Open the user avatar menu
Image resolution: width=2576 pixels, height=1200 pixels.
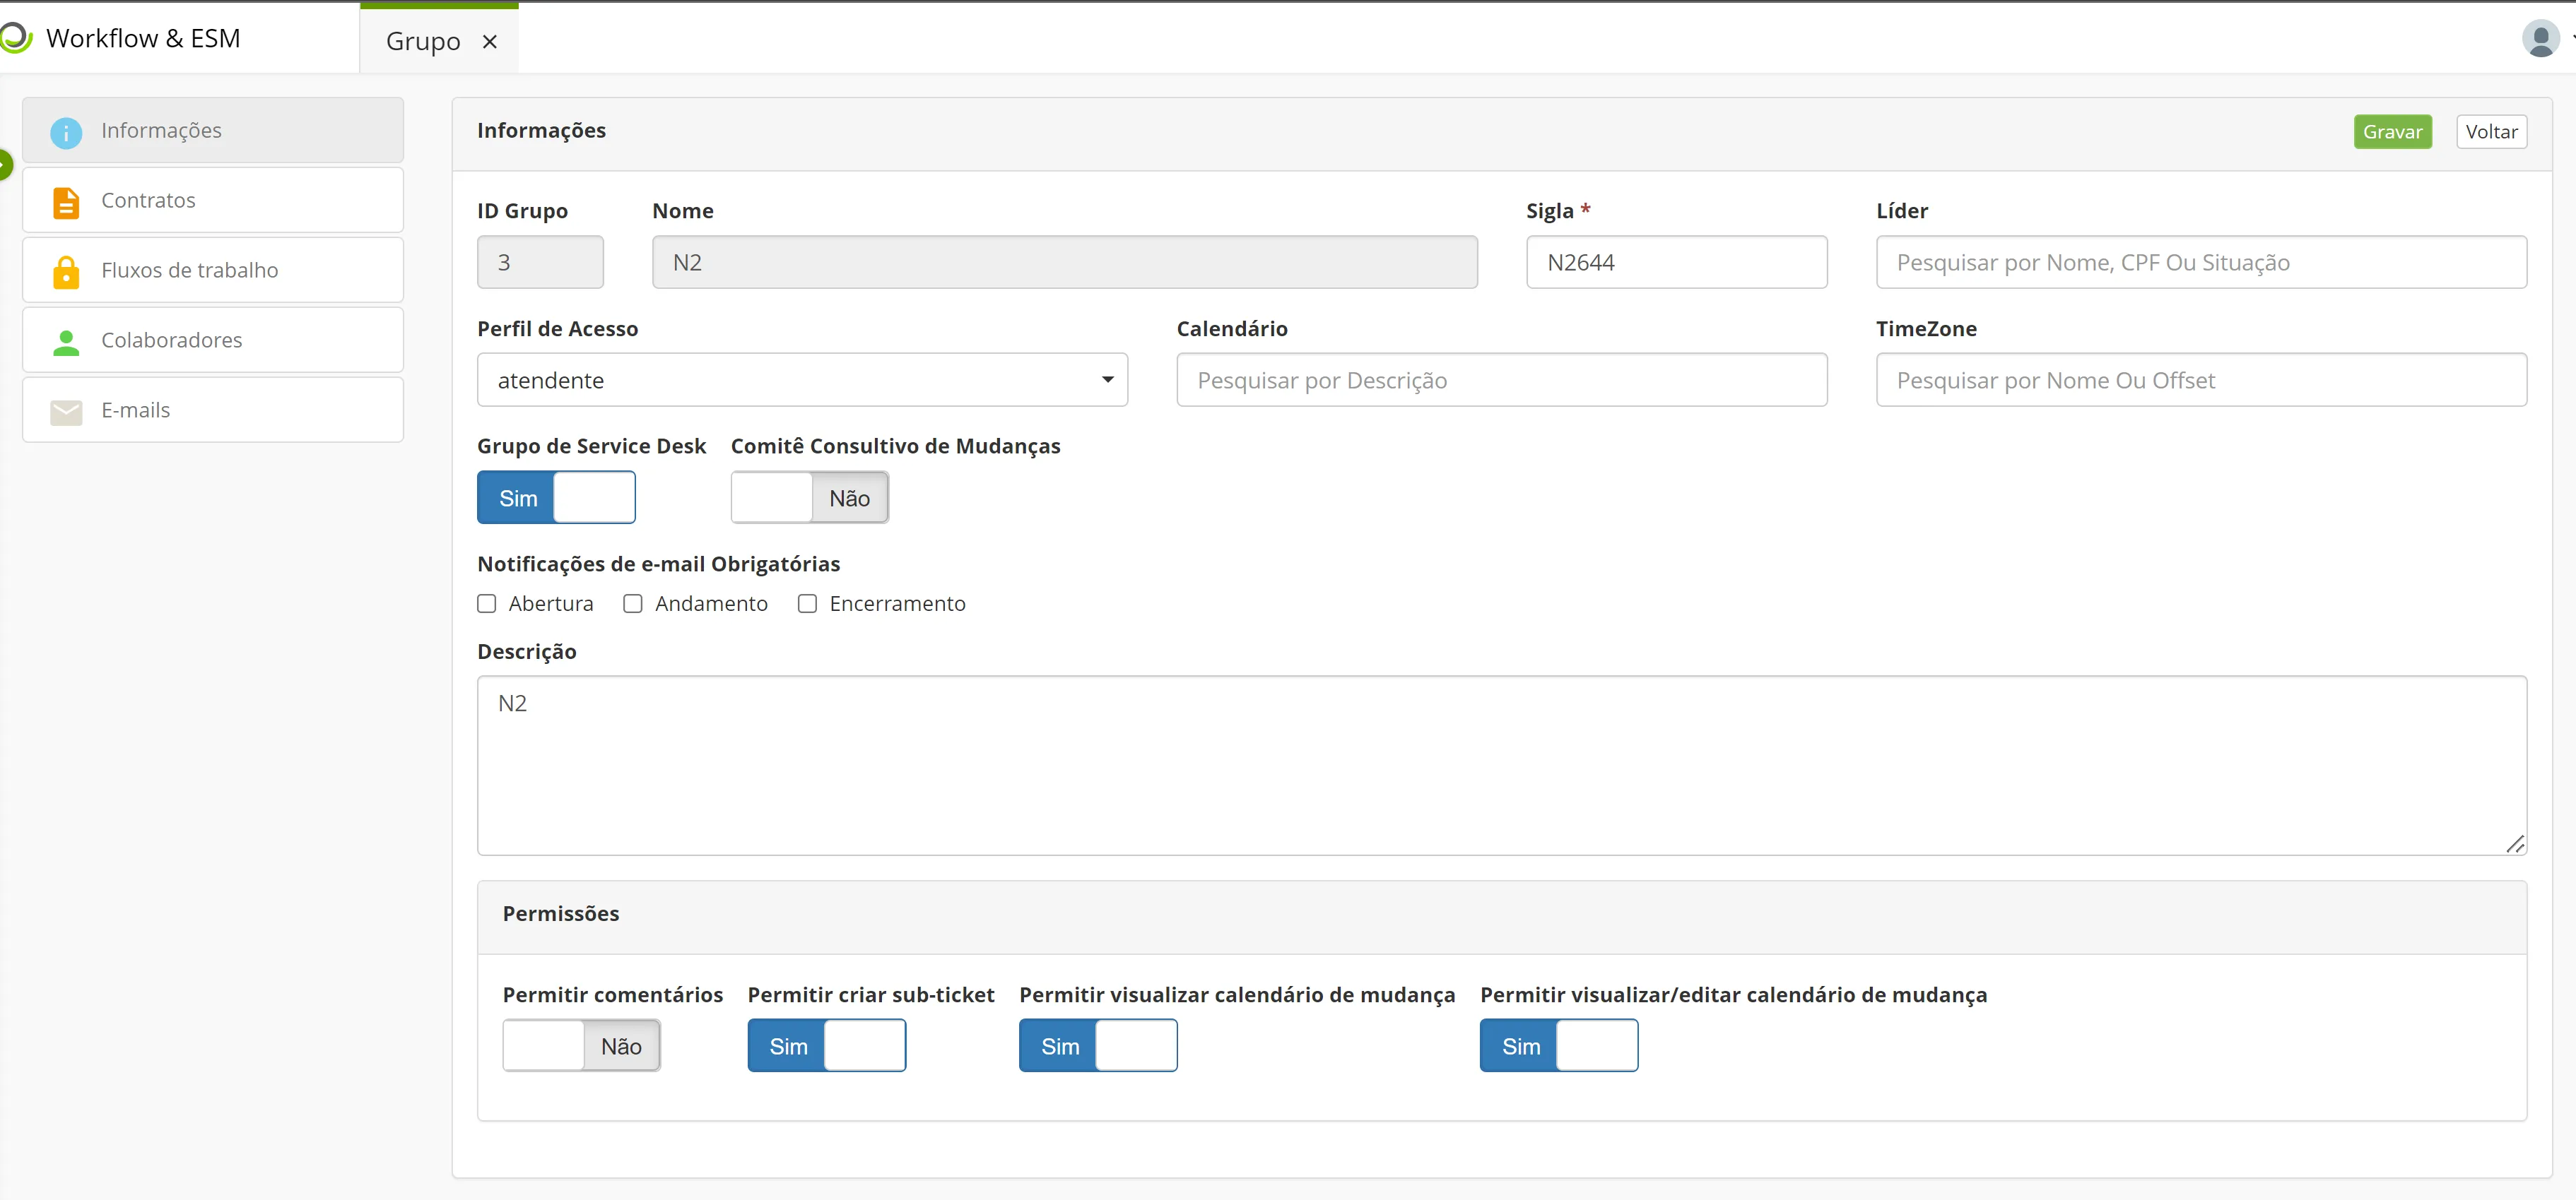click(2540, 38)
